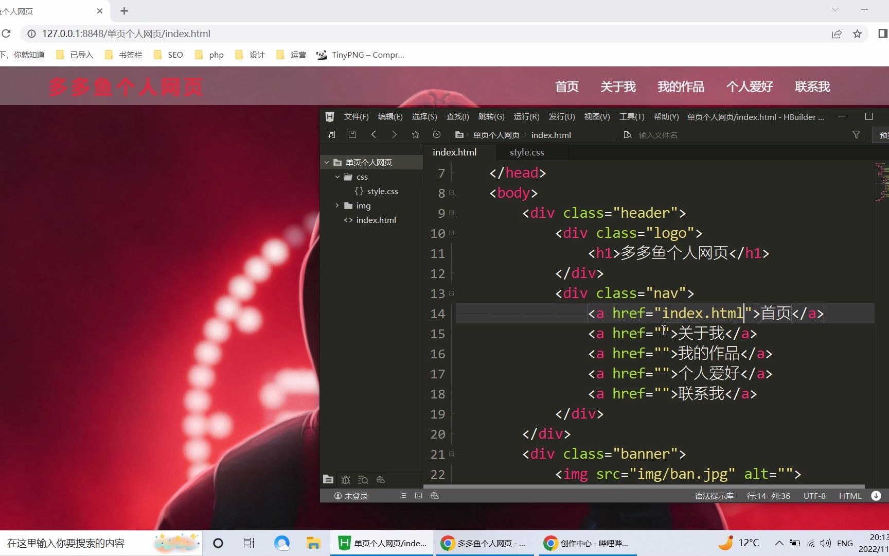Click the site info icon in address bar
889x556 pixels.
point(31,34)
